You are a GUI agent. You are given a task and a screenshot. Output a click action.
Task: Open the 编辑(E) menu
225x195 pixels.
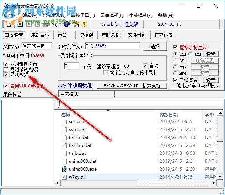click(x=30, y=16)
